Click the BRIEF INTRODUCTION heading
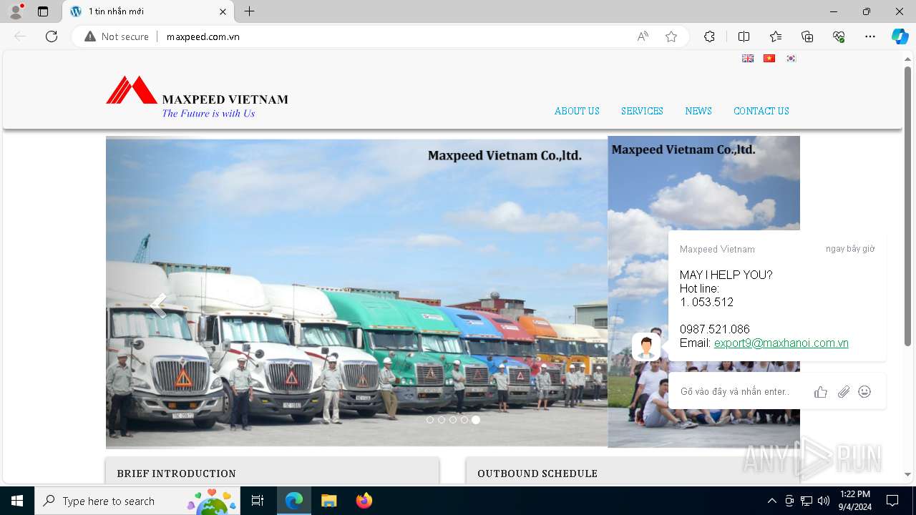The width and height of the screenshot is (916, 515). coord(176,474)
